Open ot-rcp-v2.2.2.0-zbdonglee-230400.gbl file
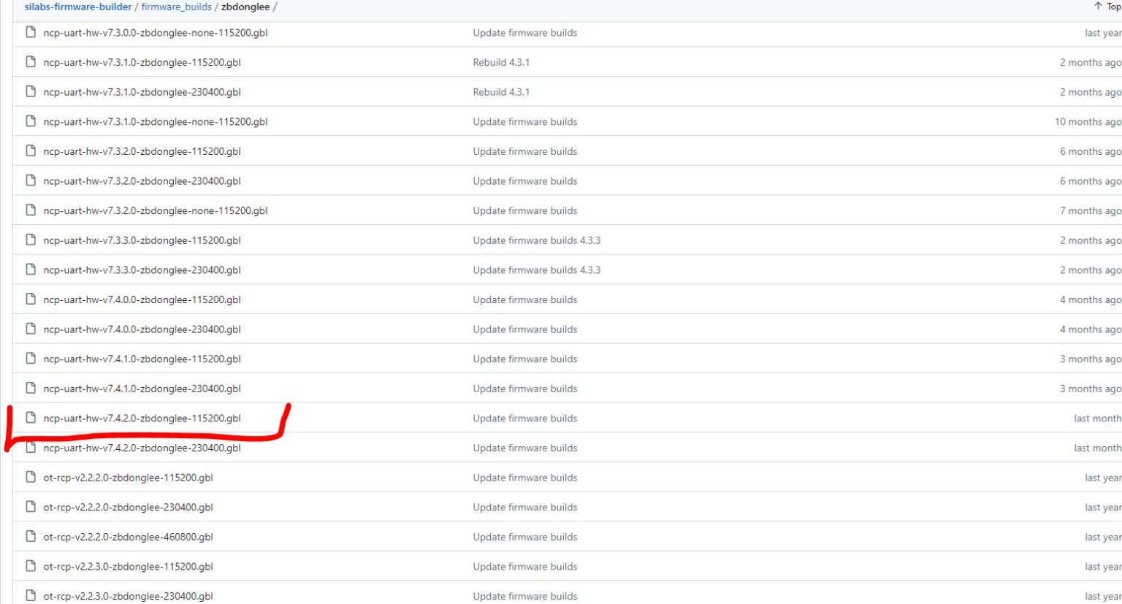 click(128, 507)
